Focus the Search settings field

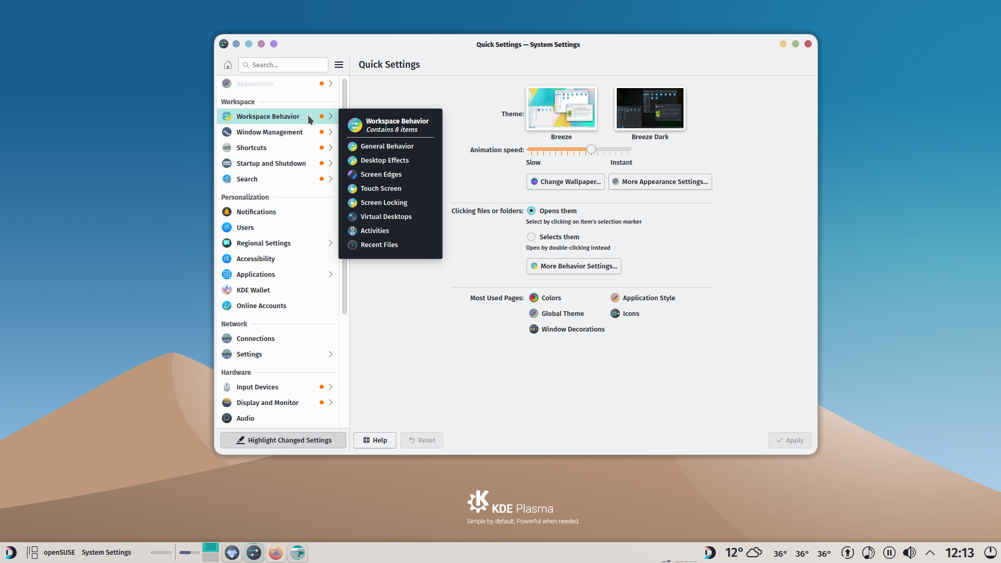click(x=283, y=65)
